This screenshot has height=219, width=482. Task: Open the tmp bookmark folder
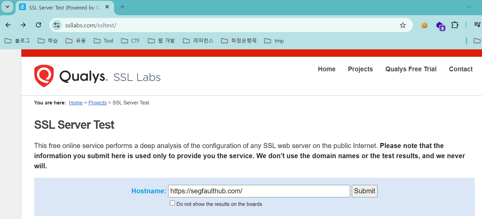point(274,41)
